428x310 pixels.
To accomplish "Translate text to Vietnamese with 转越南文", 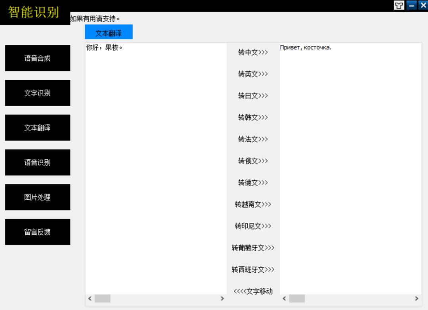I will click(252, 204).
